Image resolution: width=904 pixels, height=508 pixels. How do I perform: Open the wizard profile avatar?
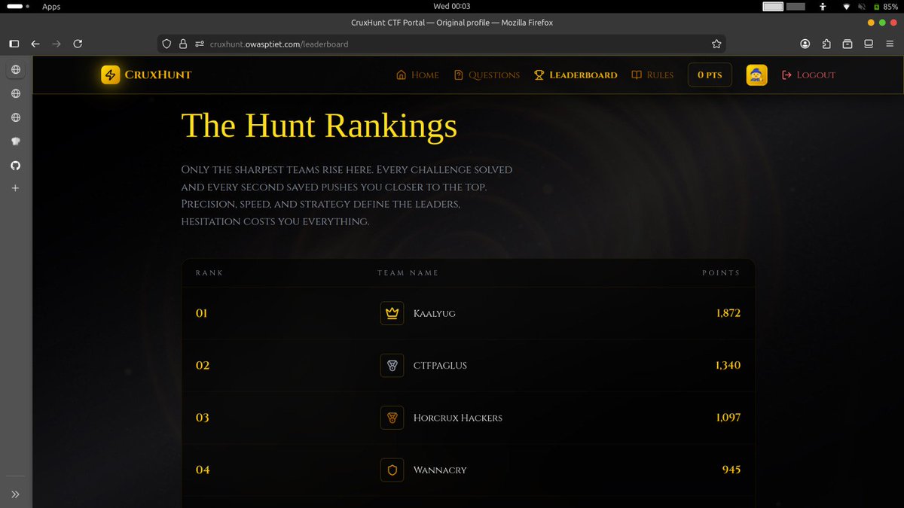tap(756, 75)
